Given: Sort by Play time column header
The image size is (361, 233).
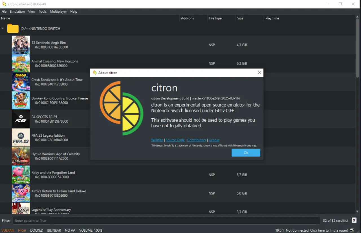Looking at the screenshot, I should 309,18.
